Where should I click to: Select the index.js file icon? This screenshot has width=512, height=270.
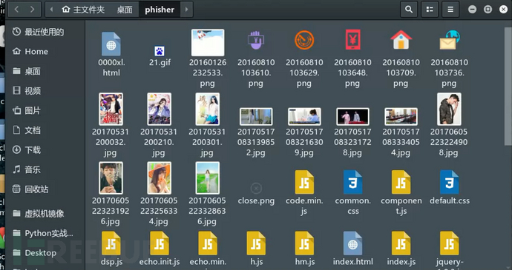coord(401,243)
